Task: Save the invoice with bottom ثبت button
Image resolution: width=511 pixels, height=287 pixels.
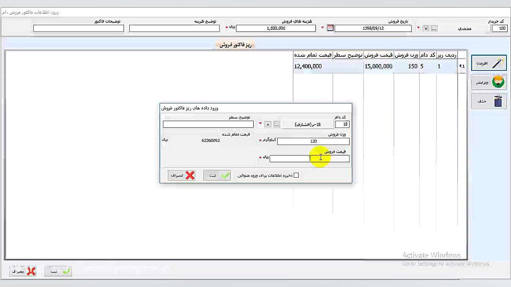Action: pyautogui.click(x=58, y=271)
